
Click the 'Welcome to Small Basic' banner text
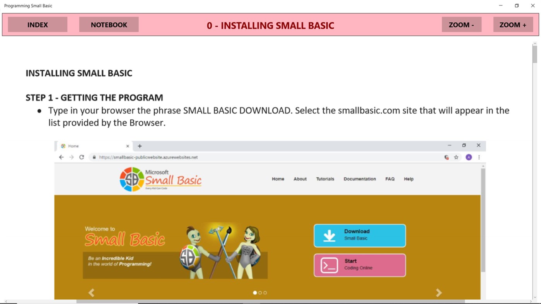tap(125, 236)
